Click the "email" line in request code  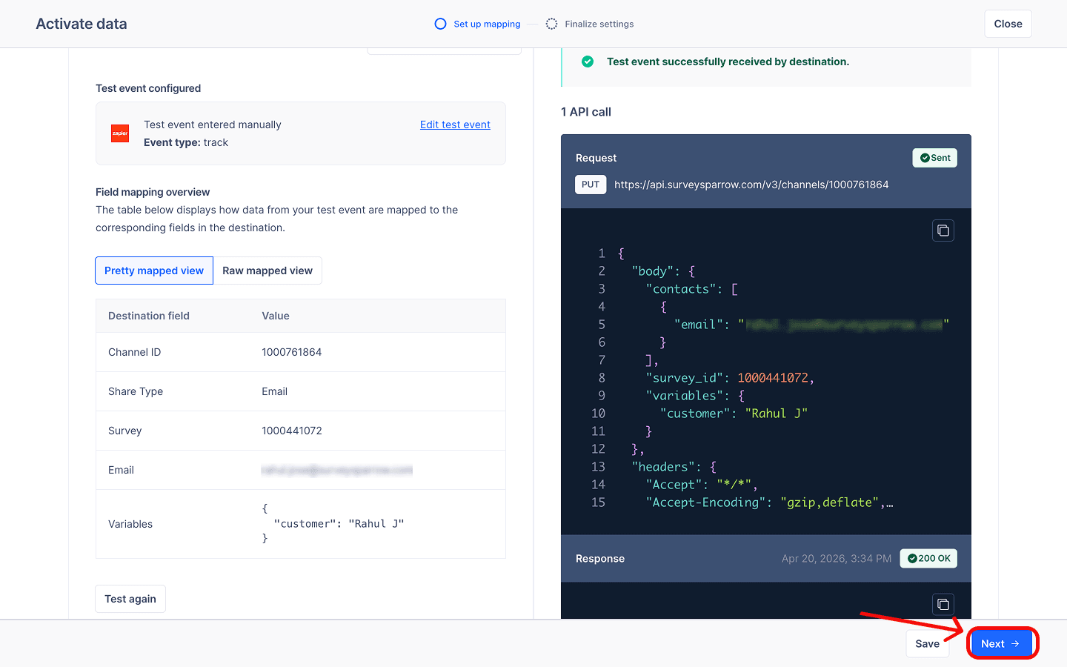click(811, 325)
